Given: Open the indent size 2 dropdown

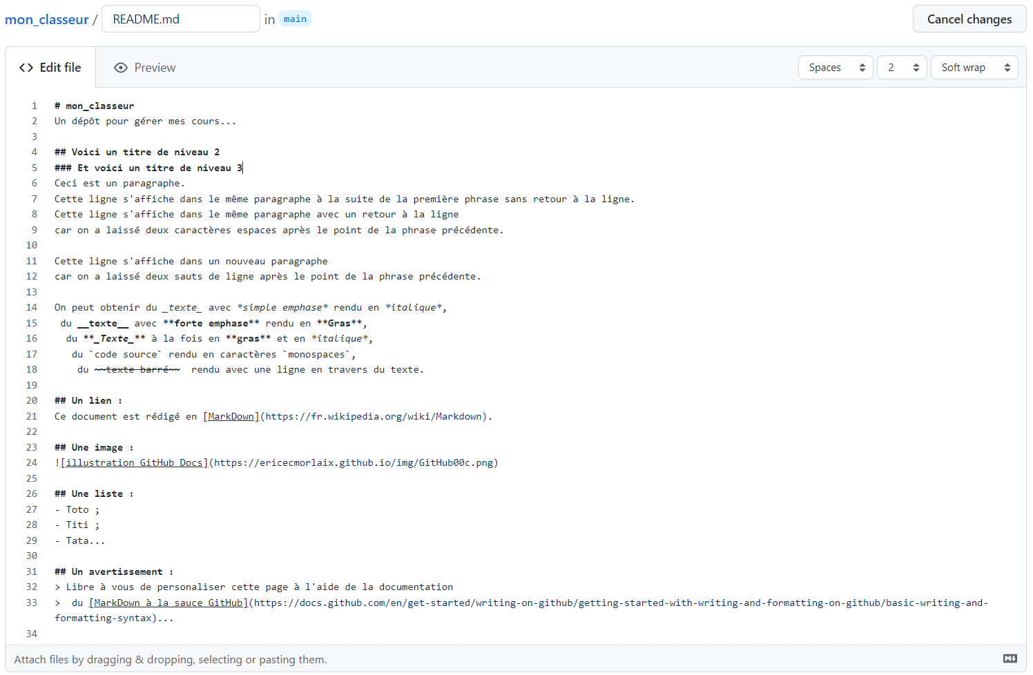Looking at the screenshot, I should 902,67.
